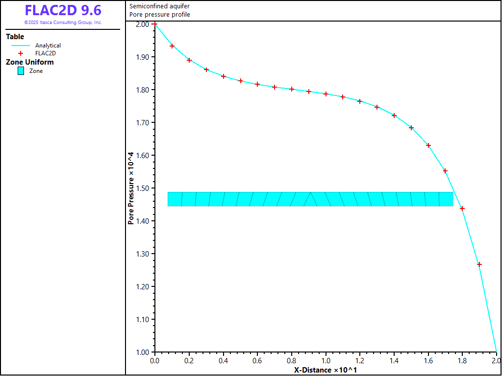Select the Zone Uniform legend heading
Viewport: 502px width, 376px height.
[x=30, y=62]
